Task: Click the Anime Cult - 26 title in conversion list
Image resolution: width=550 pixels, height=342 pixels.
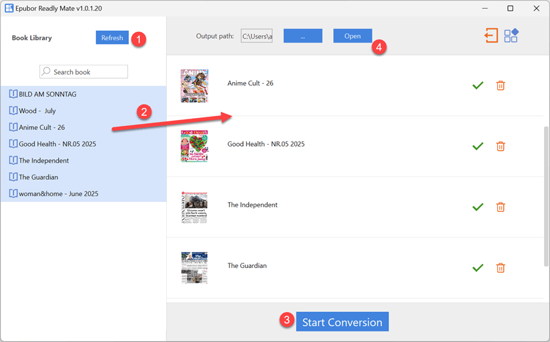Action: pos(250,83)
